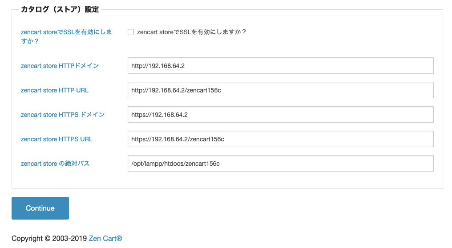Open the zencart store HTTPS ドメイン help link
This screenshot has width=452, height=248.
[x=63, y=115]
